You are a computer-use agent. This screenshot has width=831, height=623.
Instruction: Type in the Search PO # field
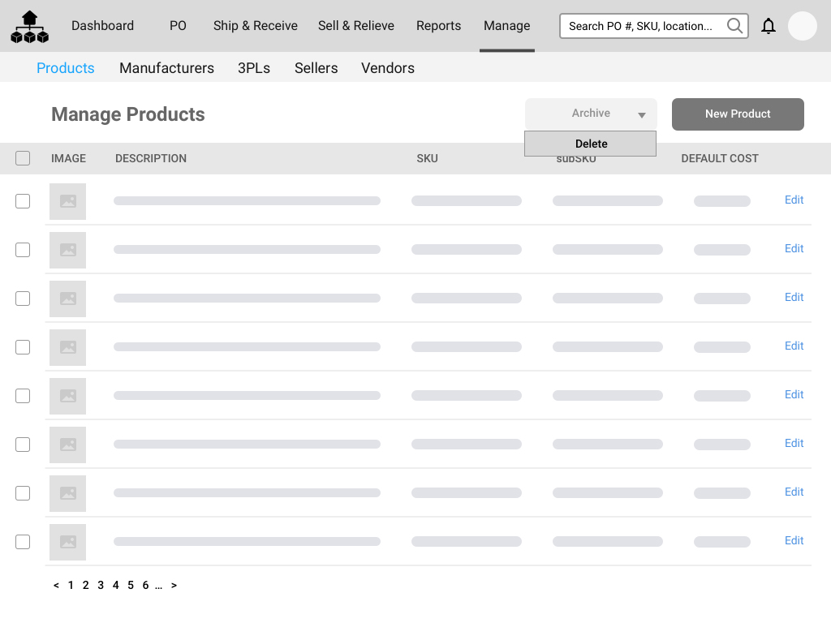(641, 26)
